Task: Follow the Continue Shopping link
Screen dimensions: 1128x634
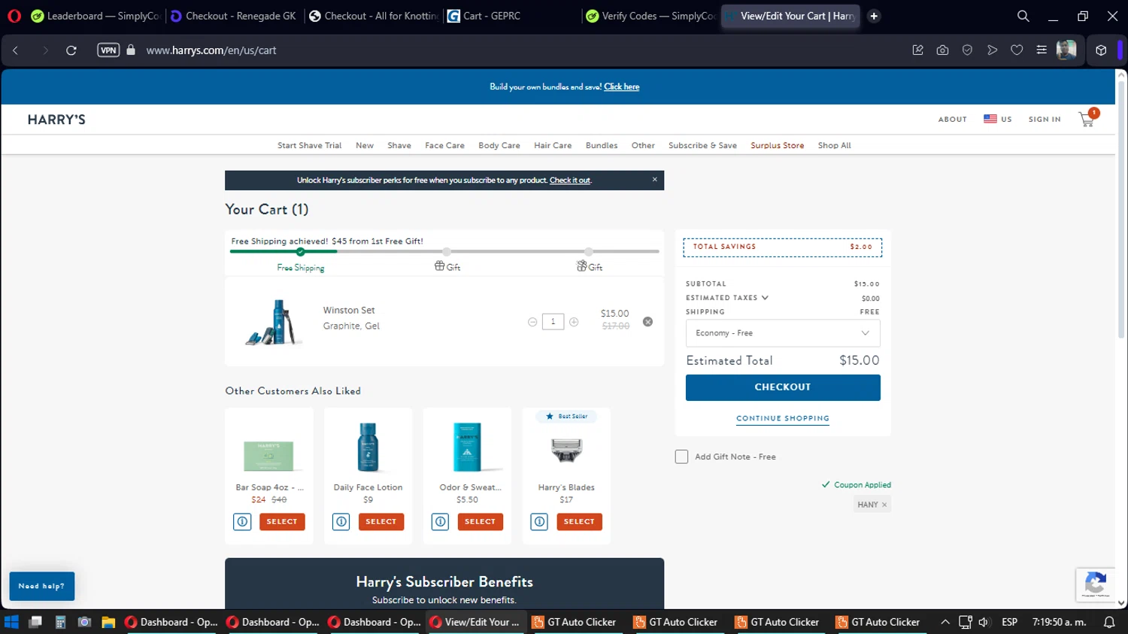Action: tap(783, 418)
